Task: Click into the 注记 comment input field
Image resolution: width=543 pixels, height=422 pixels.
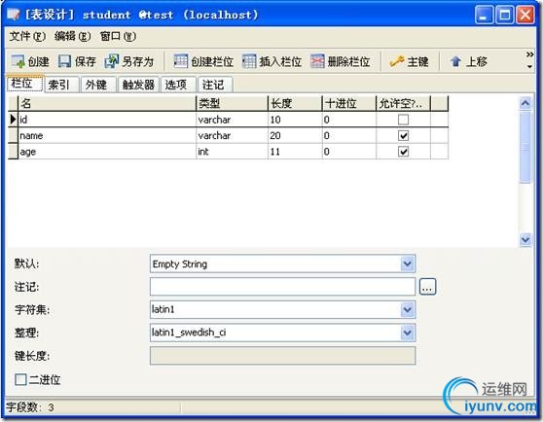Action: tap(282, 287)
